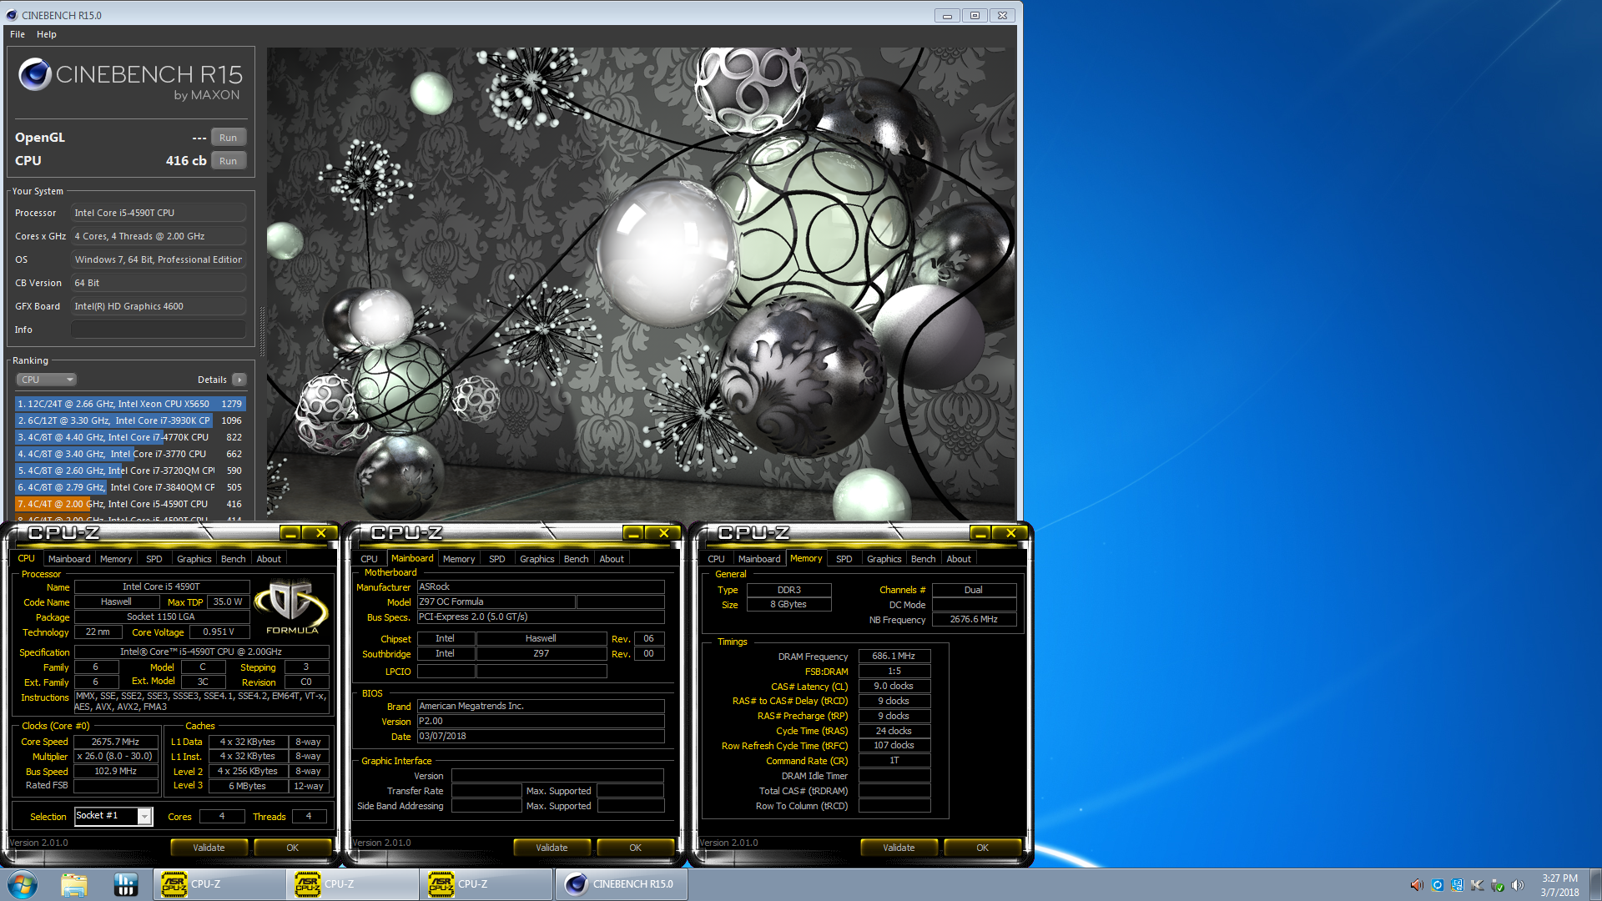The height and width of the screenshot is (901, 1602).
Task: Minimize the right CPU-Z Memory window
Action: [980, 533]
